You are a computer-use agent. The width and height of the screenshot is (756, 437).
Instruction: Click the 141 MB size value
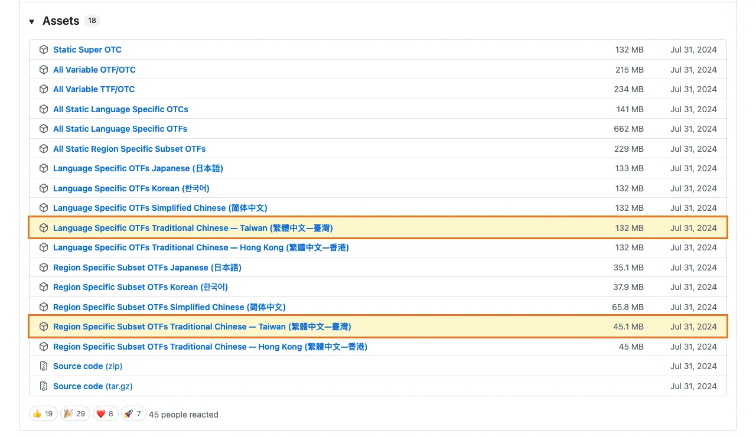pyautogui.click(x=630, y=109)
